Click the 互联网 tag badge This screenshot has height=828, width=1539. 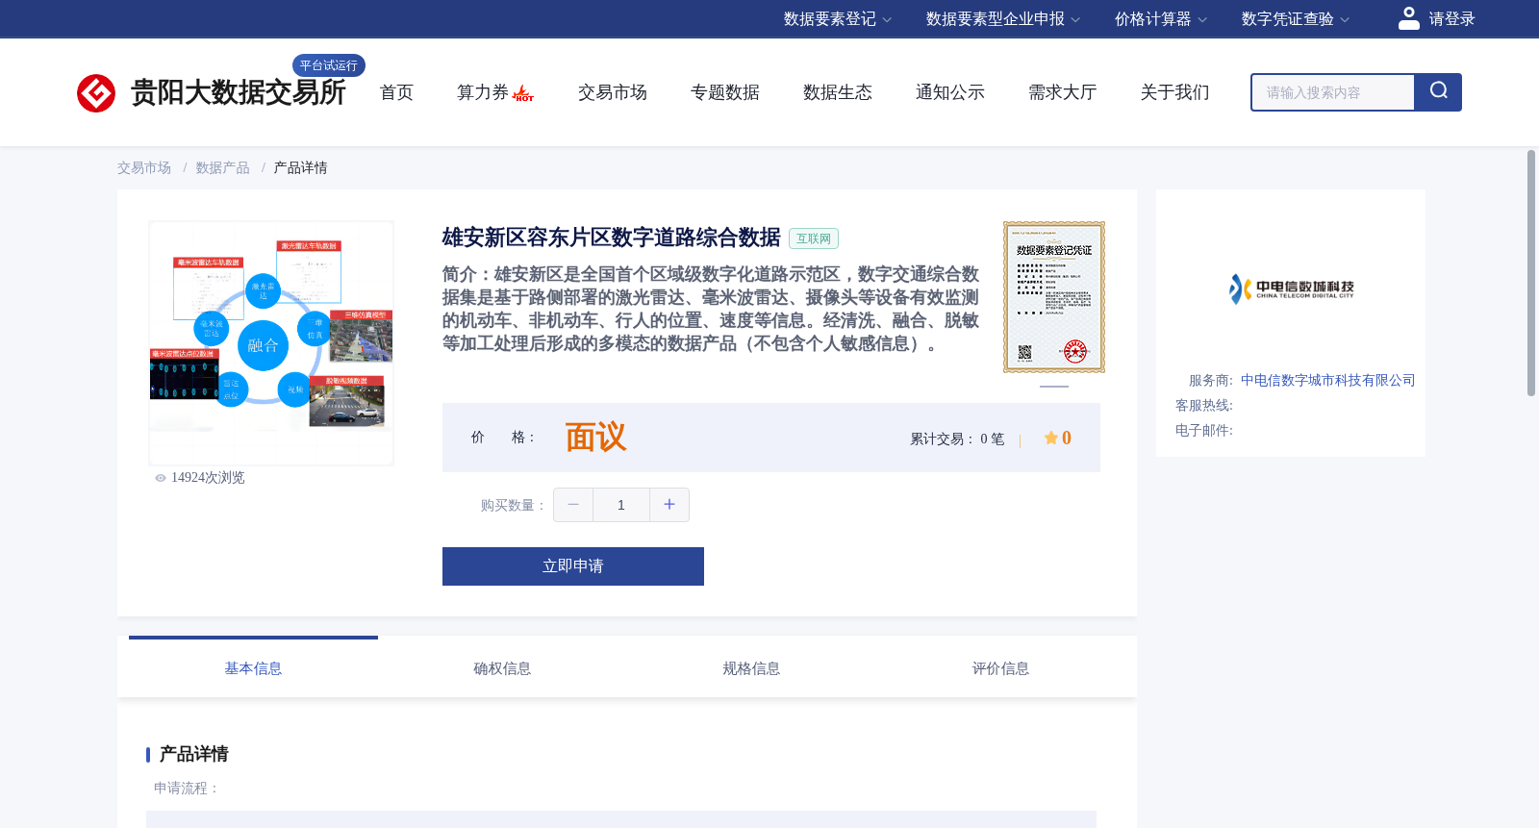[814, 238]
